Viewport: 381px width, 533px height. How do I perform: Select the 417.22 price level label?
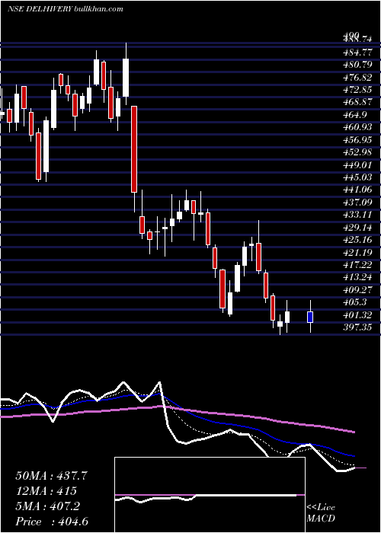(x=357, y=266)
